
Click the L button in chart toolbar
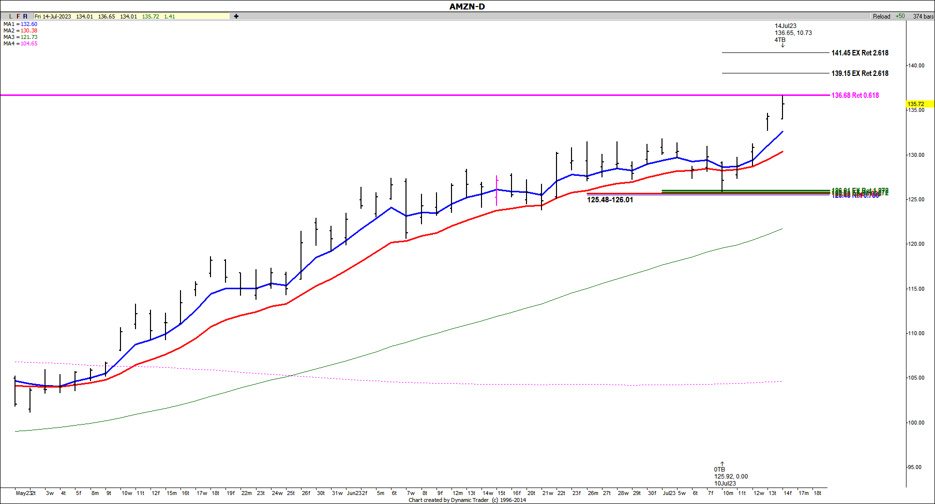coord(11,16)
